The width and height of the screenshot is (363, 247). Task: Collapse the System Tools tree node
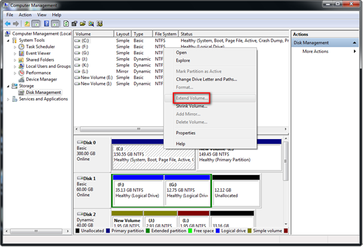(x=8, y=41)
